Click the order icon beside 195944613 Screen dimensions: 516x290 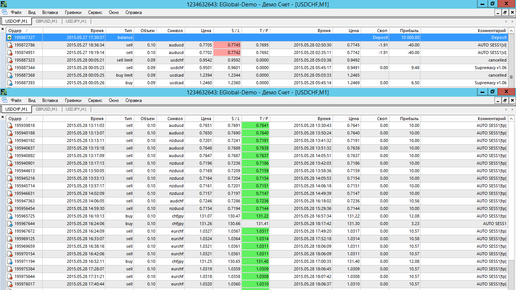[x=10, y=171]
